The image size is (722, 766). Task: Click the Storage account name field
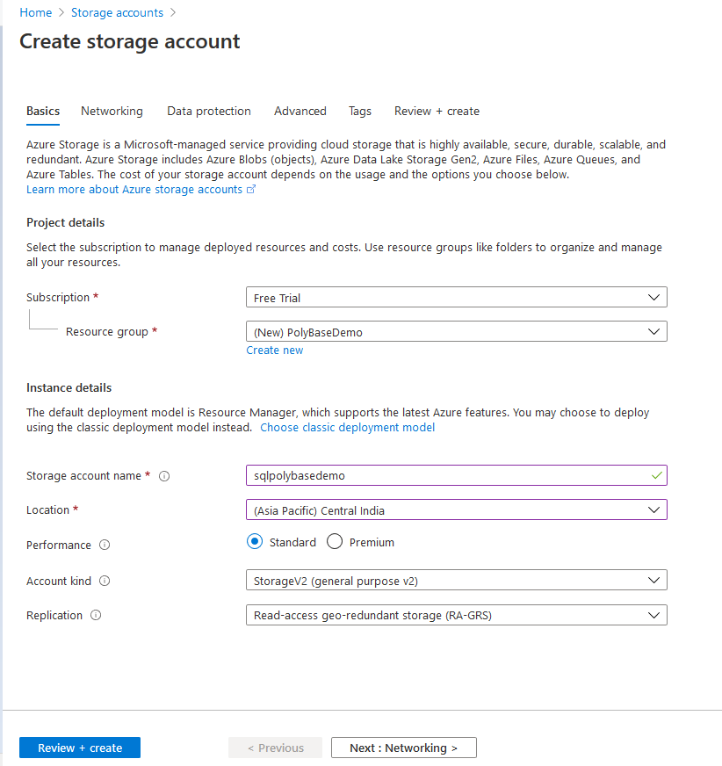(448, 476)
